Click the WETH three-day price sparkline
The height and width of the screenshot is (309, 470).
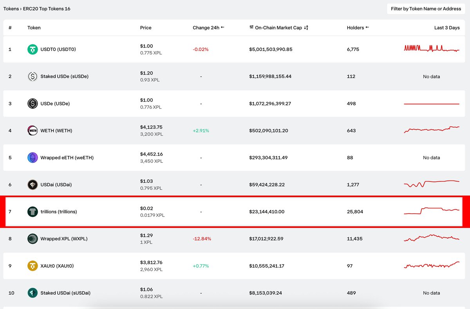click(x=432, y=129)
